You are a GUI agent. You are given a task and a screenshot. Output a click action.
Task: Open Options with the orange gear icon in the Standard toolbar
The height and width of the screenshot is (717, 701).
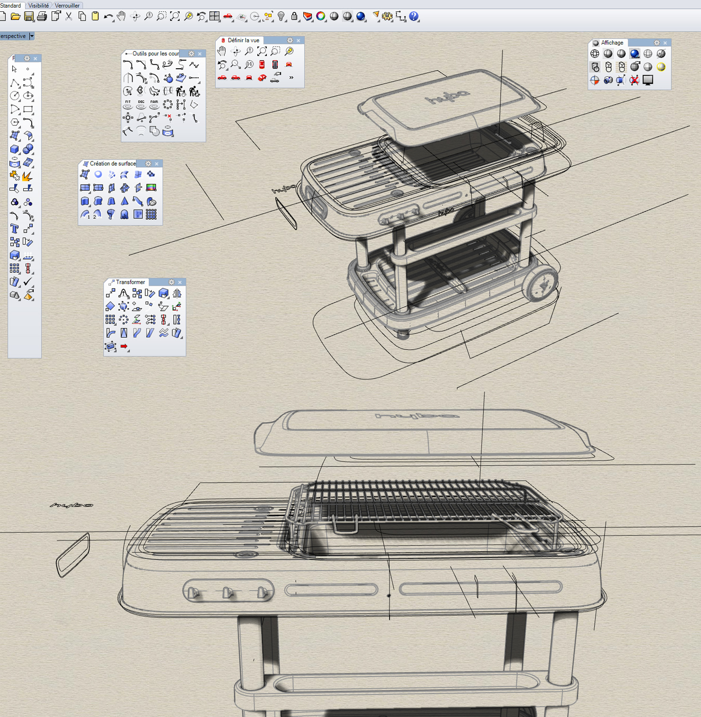pyautogui.click(x=387, y=17)
